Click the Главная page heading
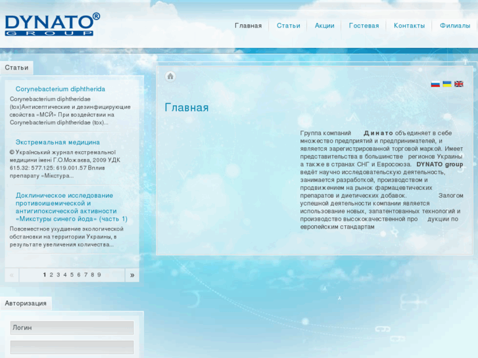 tap(187, 108)
